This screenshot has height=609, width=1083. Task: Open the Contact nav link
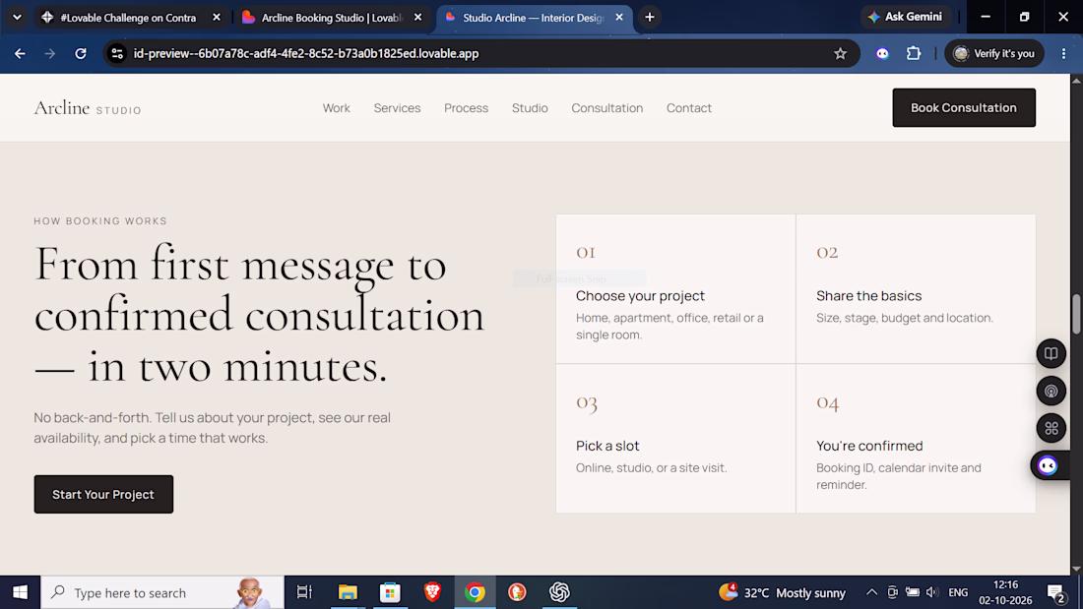688,107
